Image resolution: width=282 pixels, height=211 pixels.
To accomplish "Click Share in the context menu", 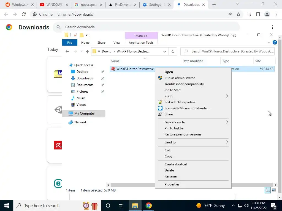I will point(169,114).
